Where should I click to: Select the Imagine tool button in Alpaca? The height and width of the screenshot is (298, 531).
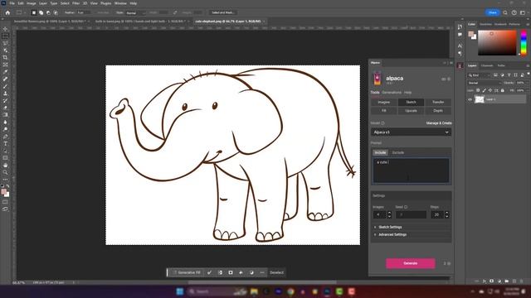pos(383,102)
